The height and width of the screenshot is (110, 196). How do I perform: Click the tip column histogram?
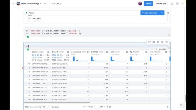coord(138,59)
